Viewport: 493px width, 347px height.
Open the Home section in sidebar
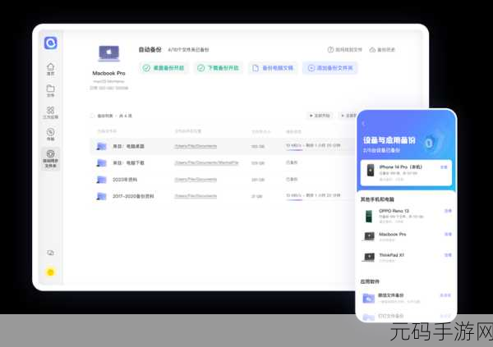pos(50,69)
